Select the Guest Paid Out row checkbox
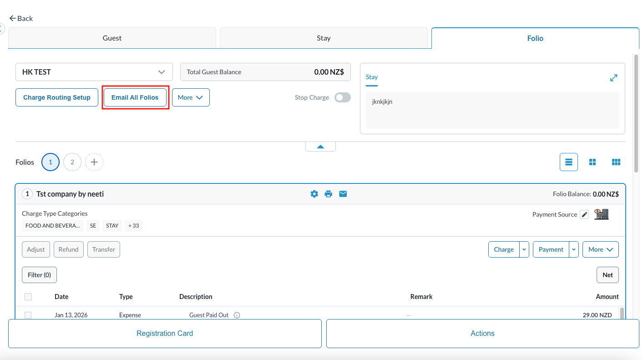The image size is (643, 360). point(28,315)
